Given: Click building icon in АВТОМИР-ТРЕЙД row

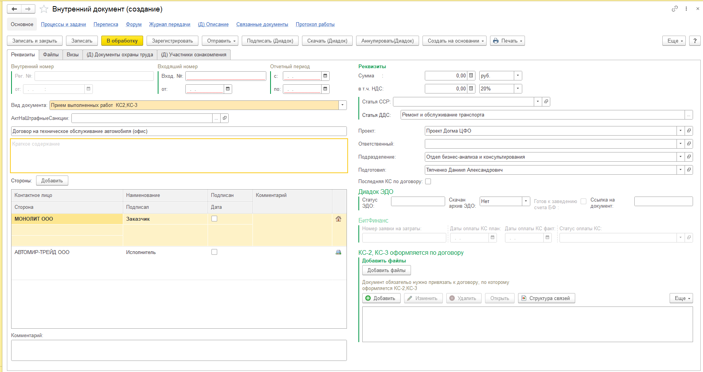Looking at the screenshot, I should pos(338,252).
